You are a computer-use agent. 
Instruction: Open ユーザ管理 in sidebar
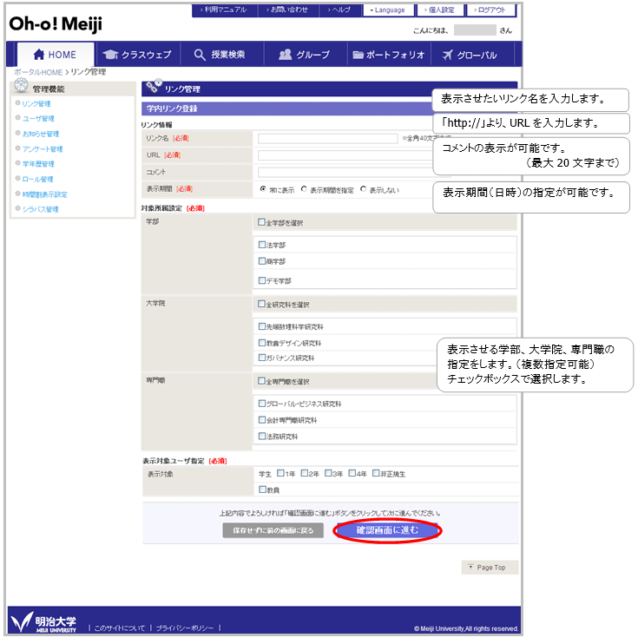point(38,119)
